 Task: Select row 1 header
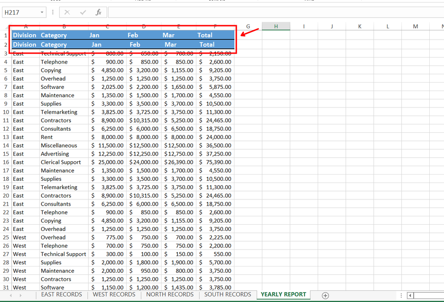pyautogui.click(x=6, y=36)
